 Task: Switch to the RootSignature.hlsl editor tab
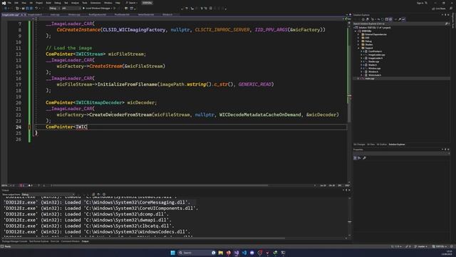click(x=98, y=14)
